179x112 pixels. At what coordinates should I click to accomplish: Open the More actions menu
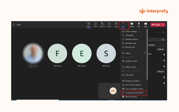[x=123, y=24]
